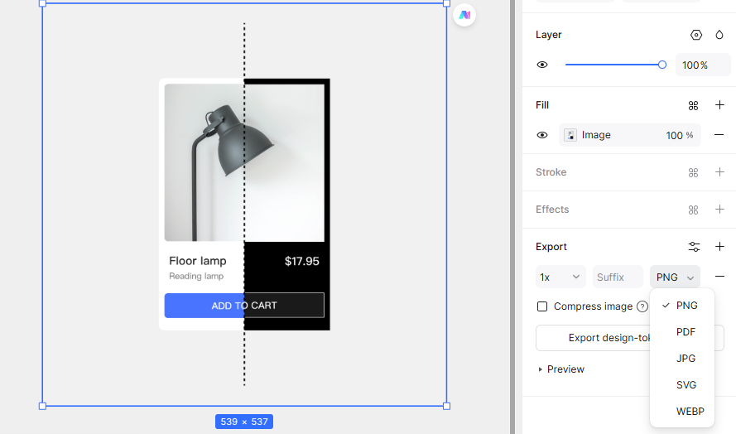Open Effects styles grid icon
The image size is (736, 434).
coord(693,210)
